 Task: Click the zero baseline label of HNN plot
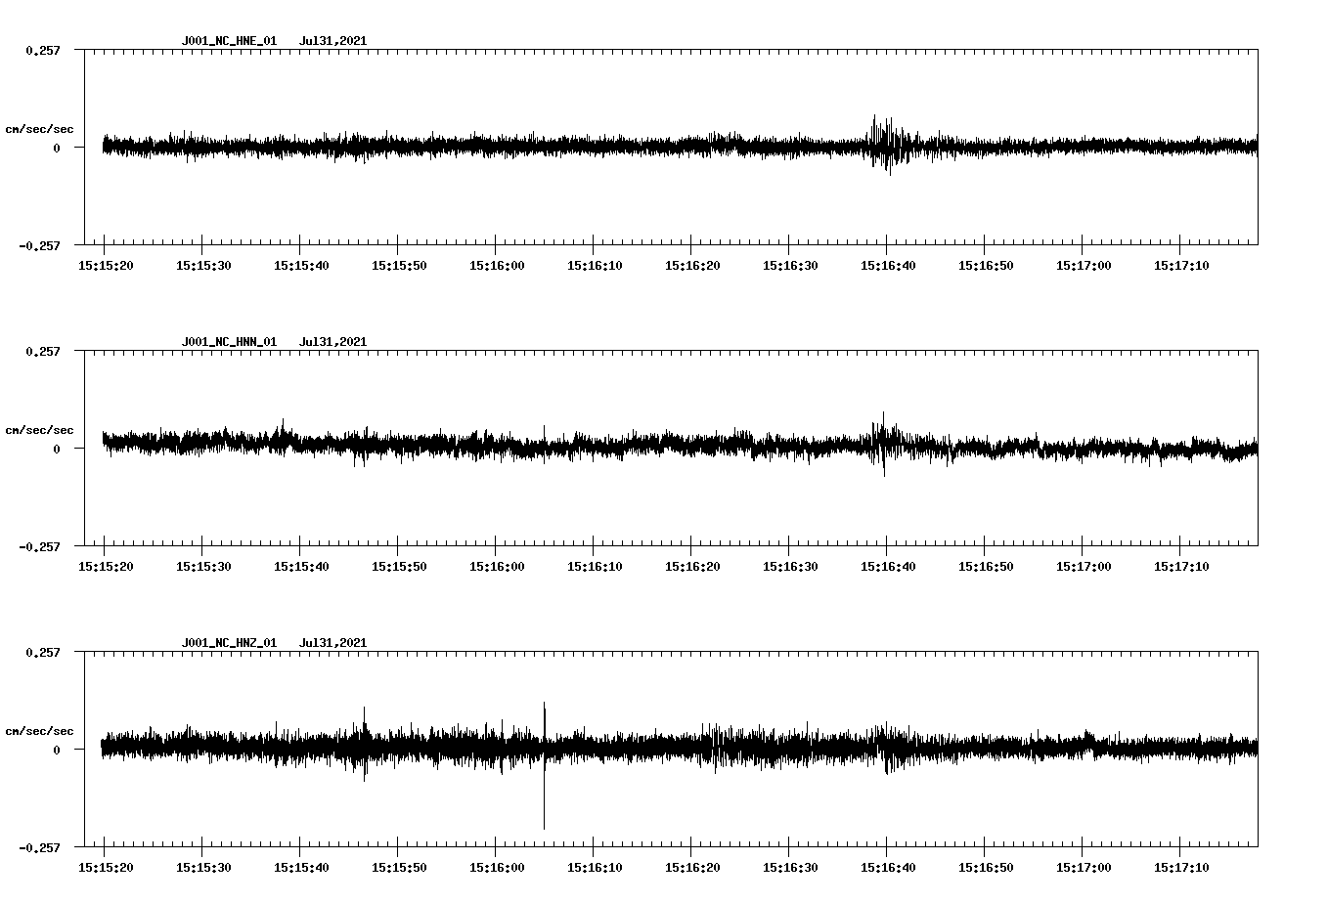57,451
